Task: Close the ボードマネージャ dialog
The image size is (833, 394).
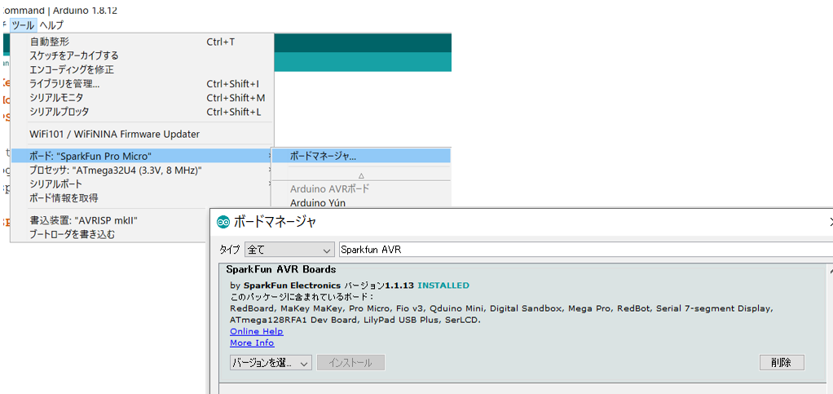Action: click(x=830, y=222)
